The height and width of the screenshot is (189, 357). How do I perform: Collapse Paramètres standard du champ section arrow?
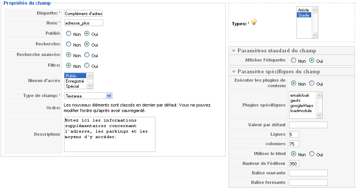pyautogui.click(x=233, y=51)
